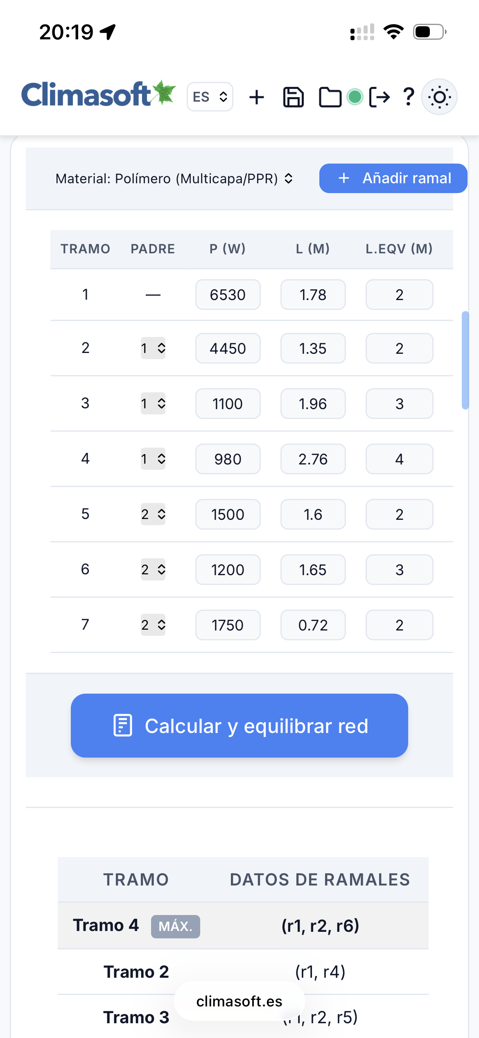Open the ES language selector

point(210,97)
